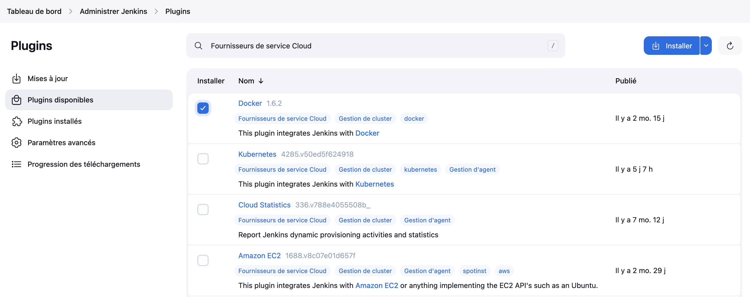This screenshot has height=297, width=750.
Task: Expand the Installer button dropdown arrow
Action: coord(706,46)
